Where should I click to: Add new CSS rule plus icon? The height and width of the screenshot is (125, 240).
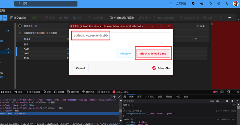(222, 101)
